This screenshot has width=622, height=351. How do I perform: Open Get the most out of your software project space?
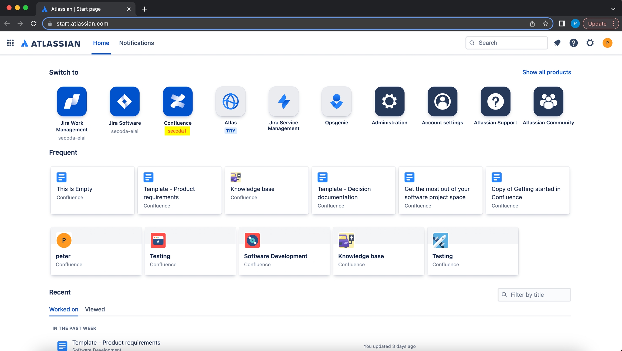click(440, 190)
